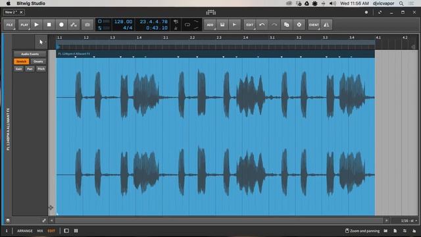Switch to Pan expression mode
This screenshot has width=421, height=237.
coord(30,69)
